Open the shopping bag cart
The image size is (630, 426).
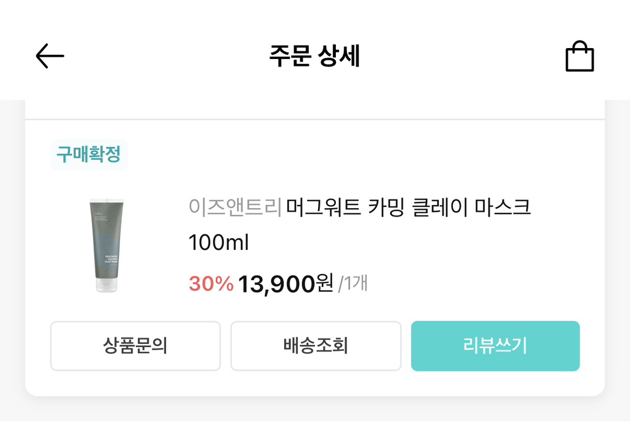tap(580, 57)
